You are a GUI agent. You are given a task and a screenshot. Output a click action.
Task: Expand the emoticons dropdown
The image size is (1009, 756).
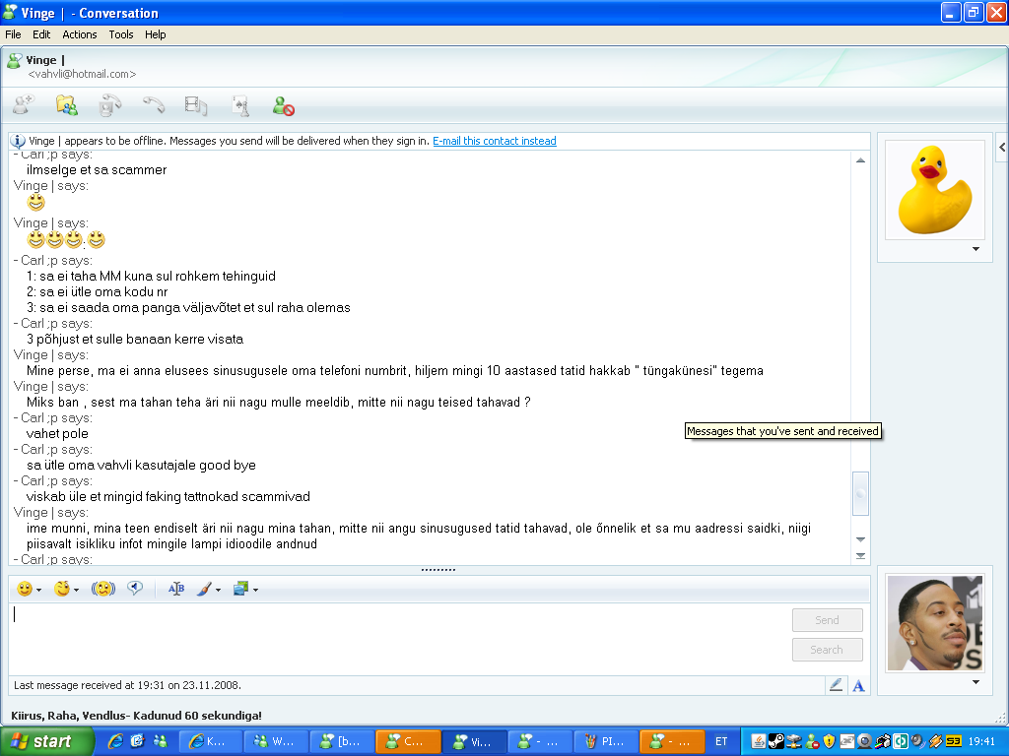(x=39, y=590)
